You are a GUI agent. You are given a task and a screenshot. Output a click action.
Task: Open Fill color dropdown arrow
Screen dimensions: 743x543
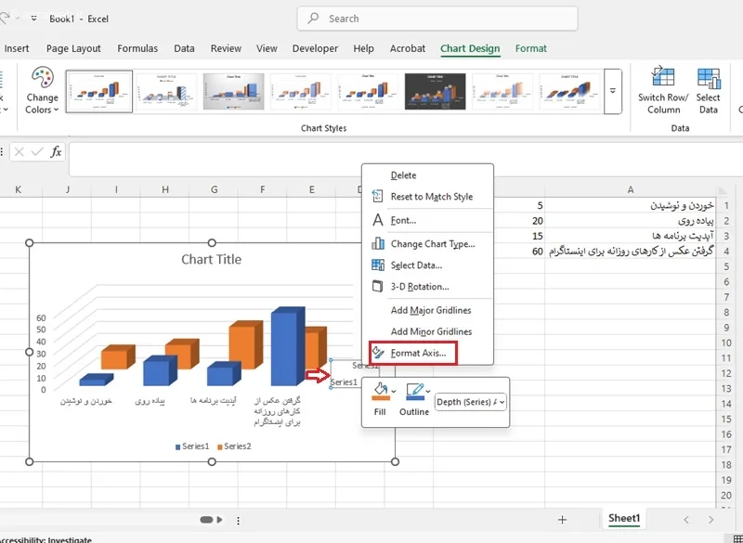(394, 391)
